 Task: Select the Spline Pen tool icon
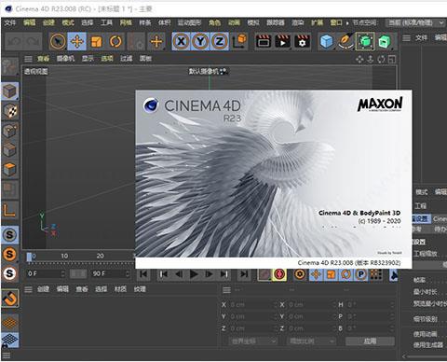[x=345, y=41]
